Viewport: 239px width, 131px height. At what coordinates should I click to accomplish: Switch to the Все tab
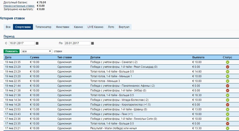(8, 27)
